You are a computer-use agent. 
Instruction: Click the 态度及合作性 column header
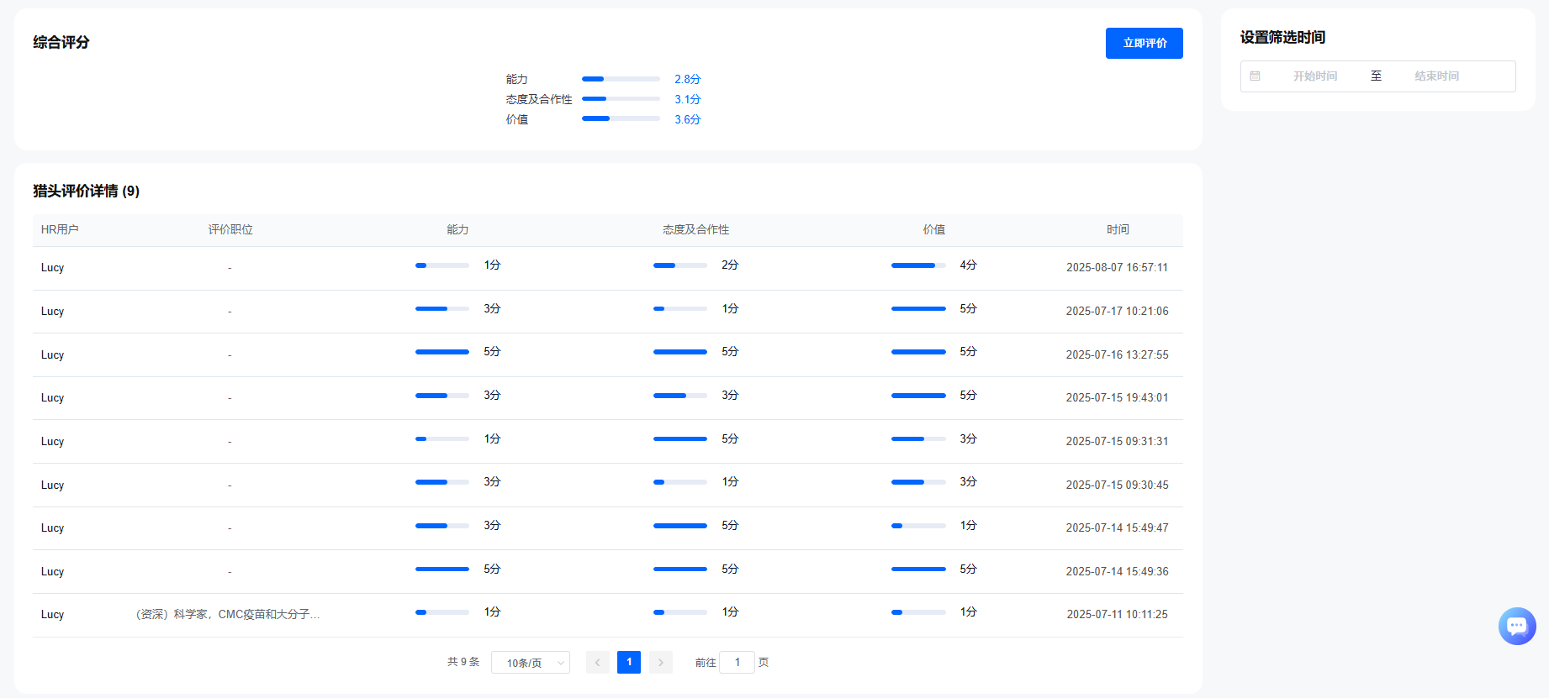[695, 229]
